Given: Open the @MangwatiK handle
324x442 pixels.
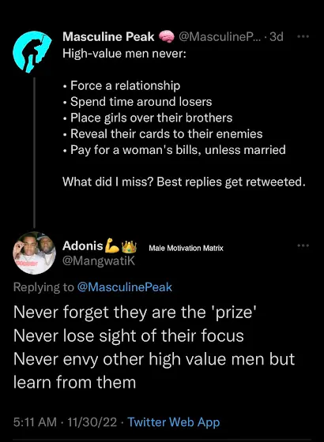Looking at the screenshot, I should pos(99,261).
